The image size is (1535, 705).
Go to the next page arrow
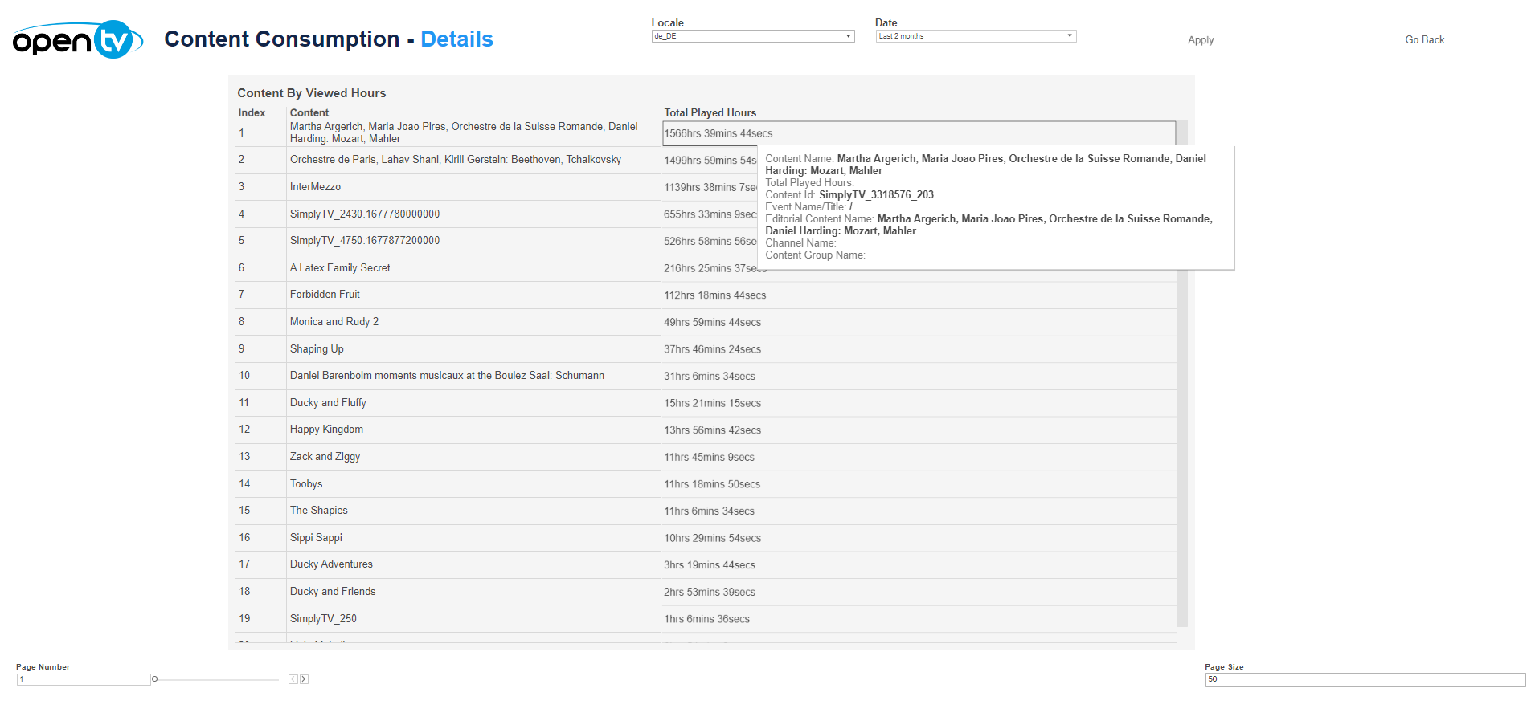305,679
